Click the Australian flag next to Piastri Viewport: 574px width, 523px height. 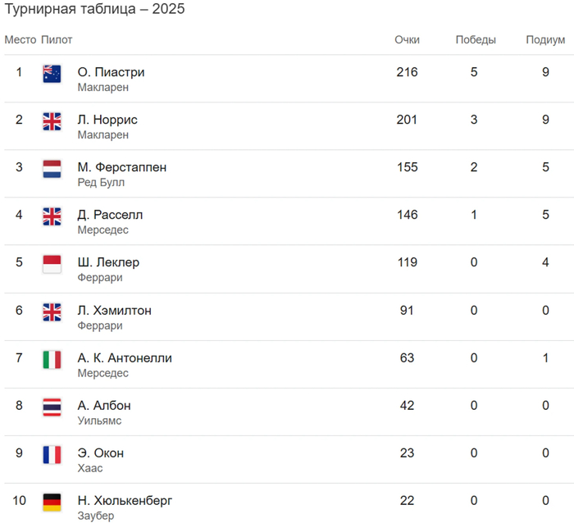coord(52,74)
